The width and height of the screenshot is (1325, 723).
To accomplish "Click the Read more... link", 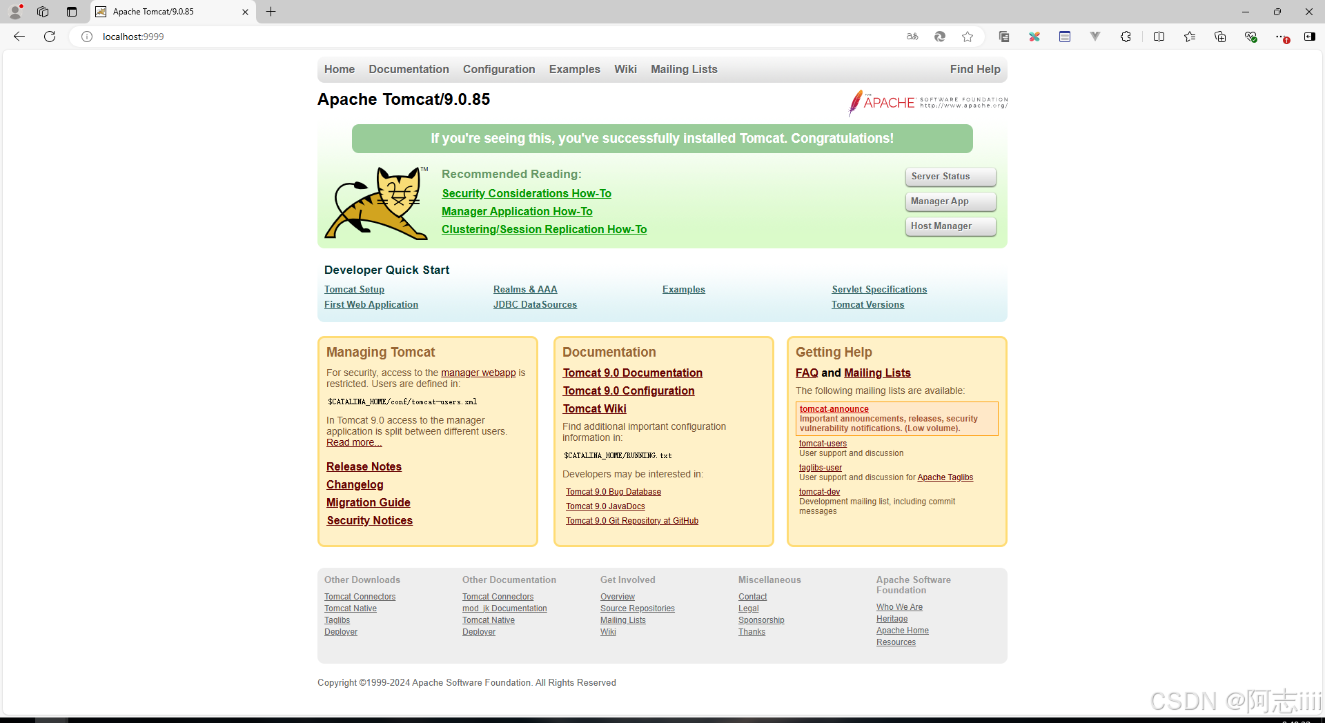I will pos(354,443).
